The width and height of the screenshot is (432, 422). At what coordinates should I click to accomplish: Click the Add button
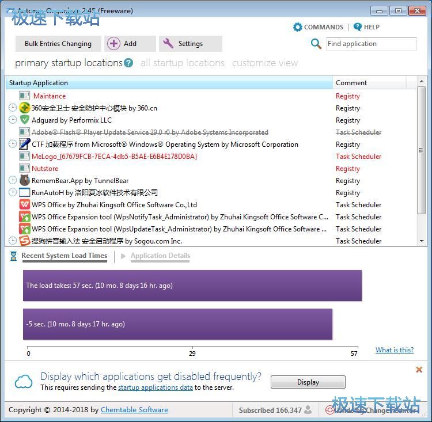(130, 44)
